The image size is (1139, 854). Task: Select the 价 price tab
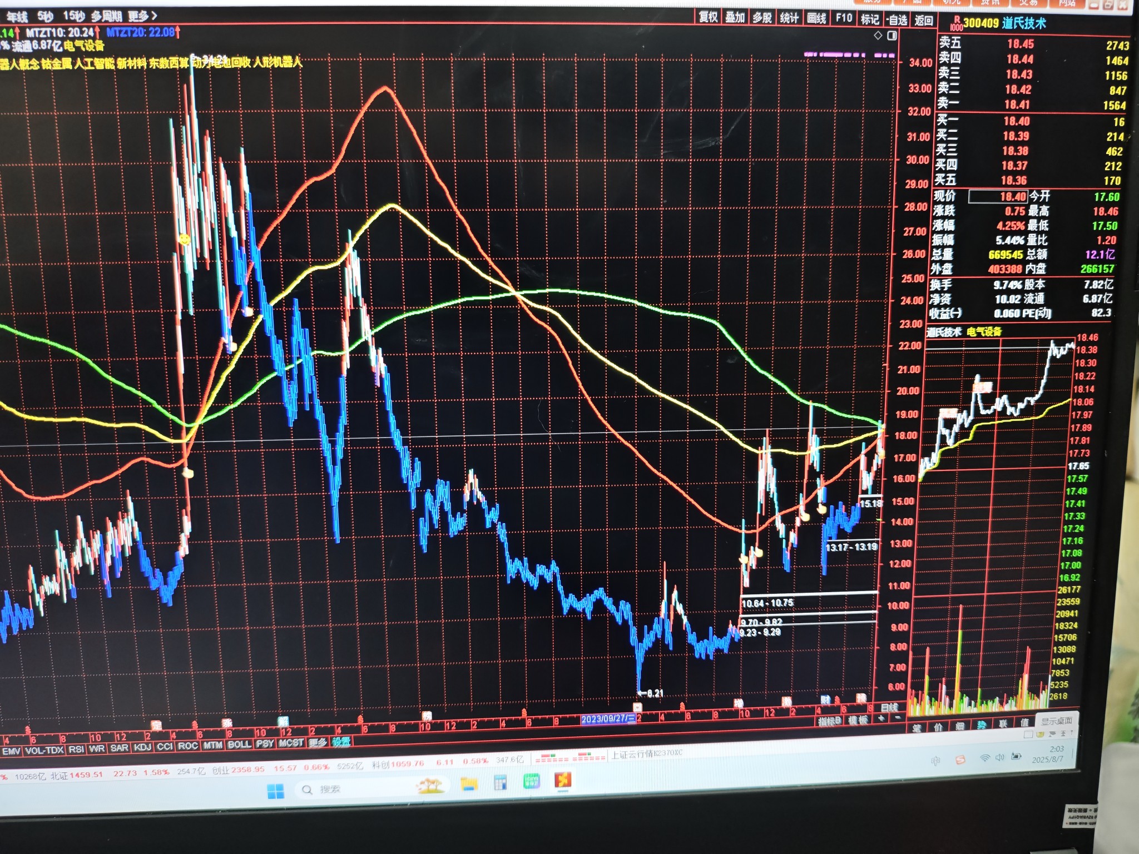(x=938, y=727)
